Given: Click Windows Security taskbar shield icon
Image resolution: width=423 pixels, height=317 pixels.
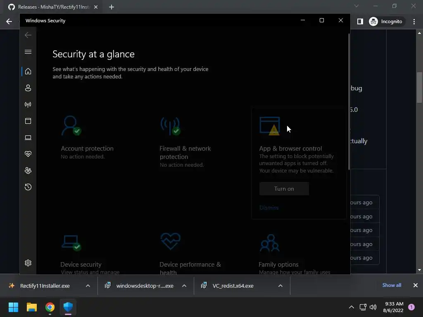Looking at the screenshot, I should (x=68, y=307).
